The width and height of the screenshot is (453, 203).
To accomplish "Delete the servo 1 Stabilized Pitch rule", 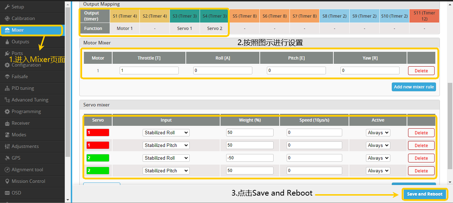I will 421,145.
